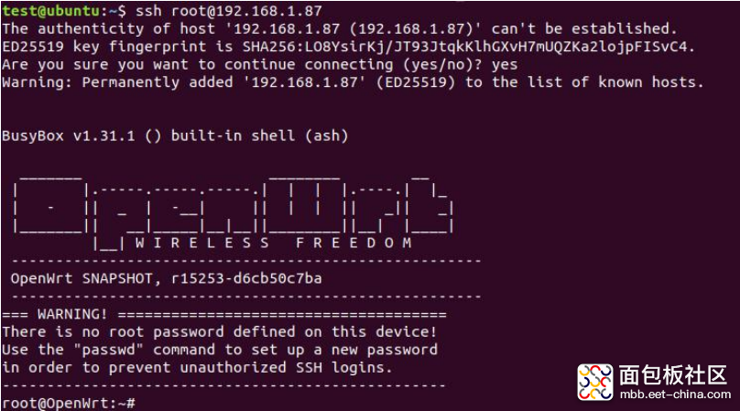The height and width of the screenshot is (411, 740).
Task: Click the OpenWrt SNAPSHOT r15253 revision text
Action: pyautogui.click(x=166, y=278)
